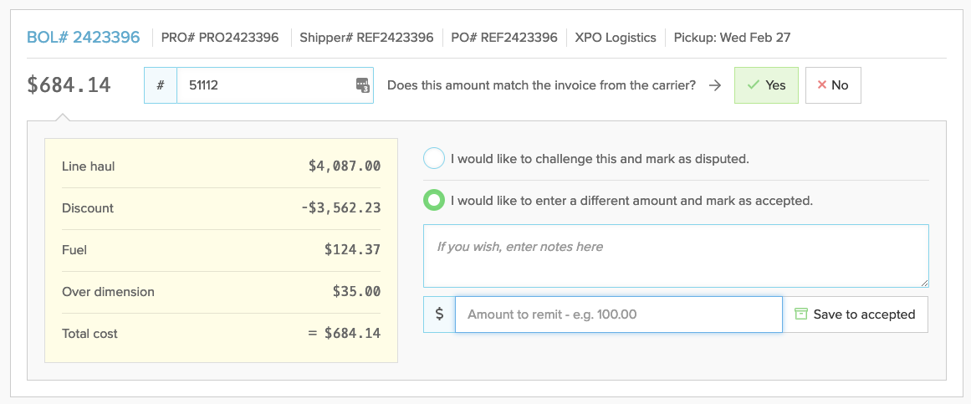Click the Discount amount -$3,562.23
The height and width of the screenshot is (404, 971).
[340, 208]
